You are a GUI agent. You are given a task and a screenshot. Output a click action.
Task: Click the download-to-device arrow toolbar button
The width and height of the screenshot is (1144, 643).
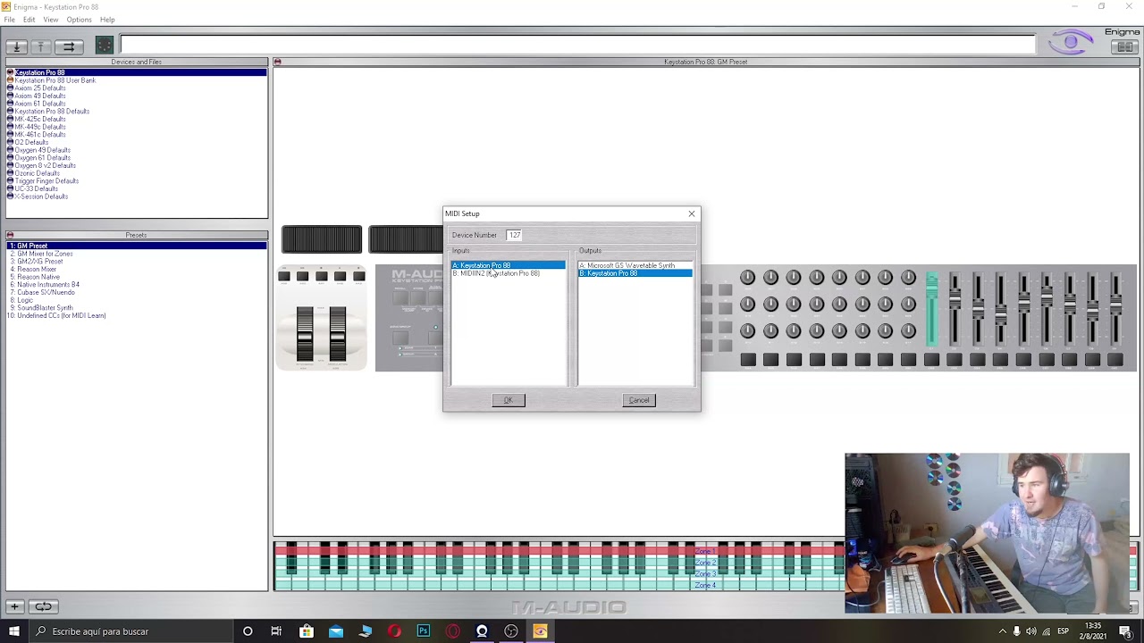pos(16,46)
